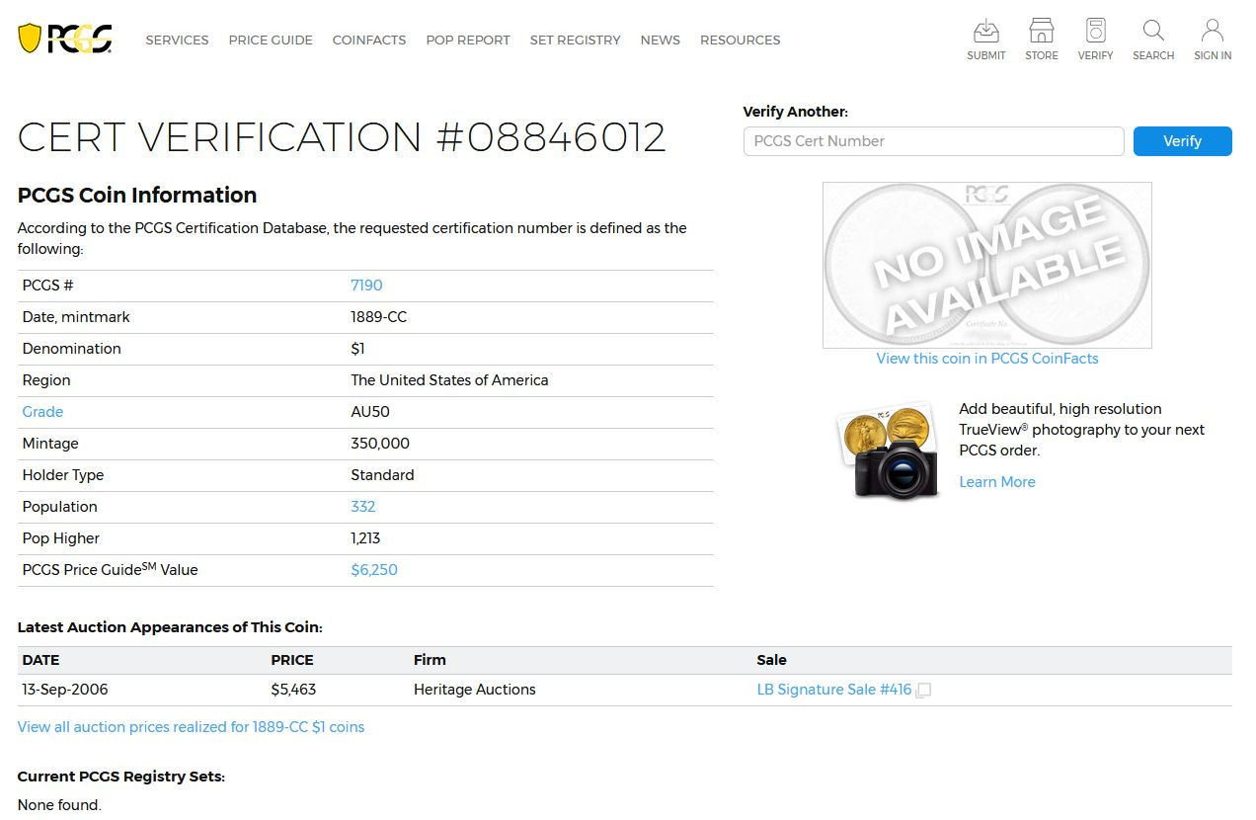1256x820 pixels.
Task: Click the PRICE column header in auction table
Action: pyautogui.click(x=292, y=660)
